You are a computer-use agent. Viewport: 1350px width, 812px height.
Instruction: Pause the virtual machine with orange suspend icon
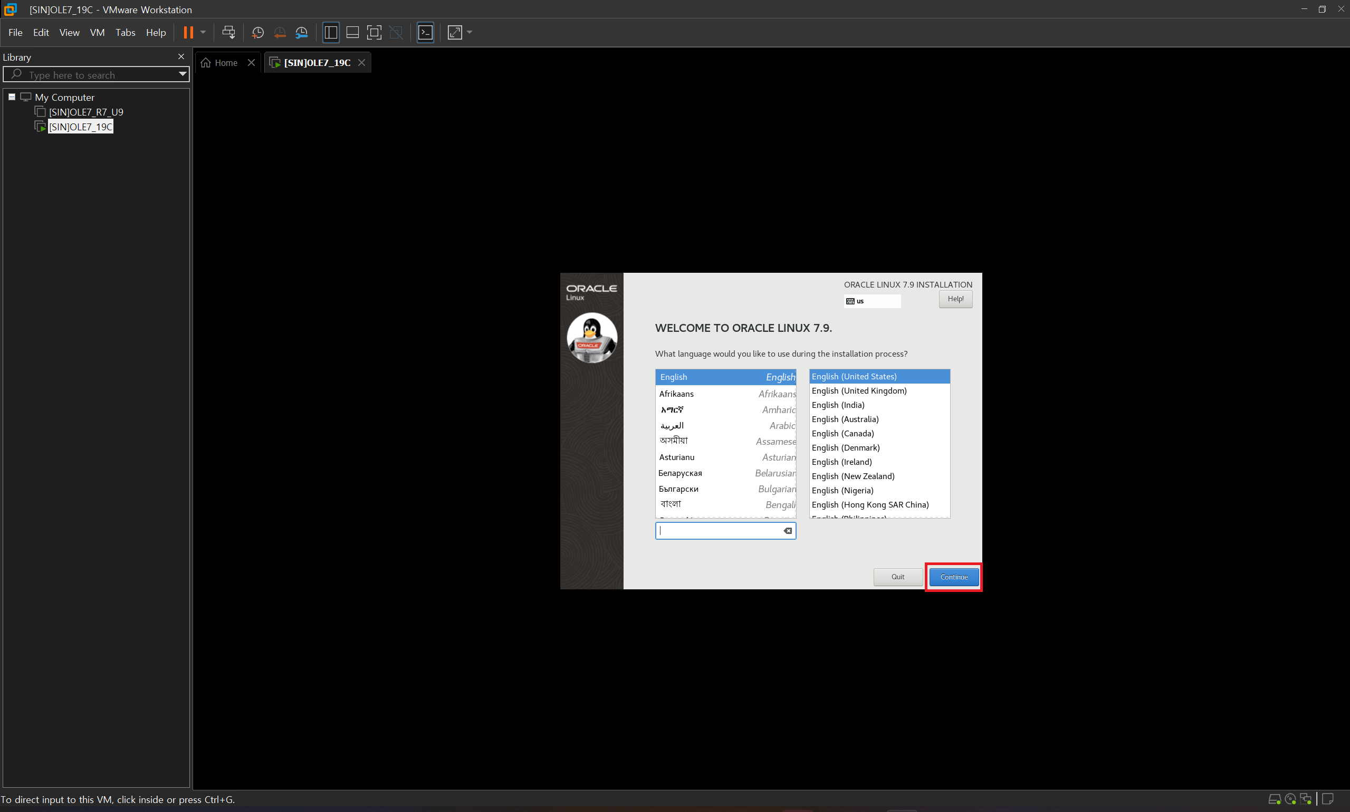point(188,32)
